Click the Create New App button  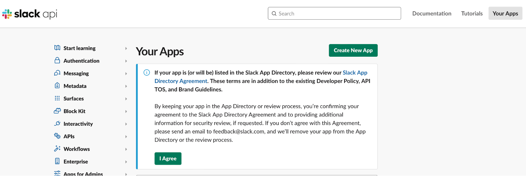(x=353, y=50)
